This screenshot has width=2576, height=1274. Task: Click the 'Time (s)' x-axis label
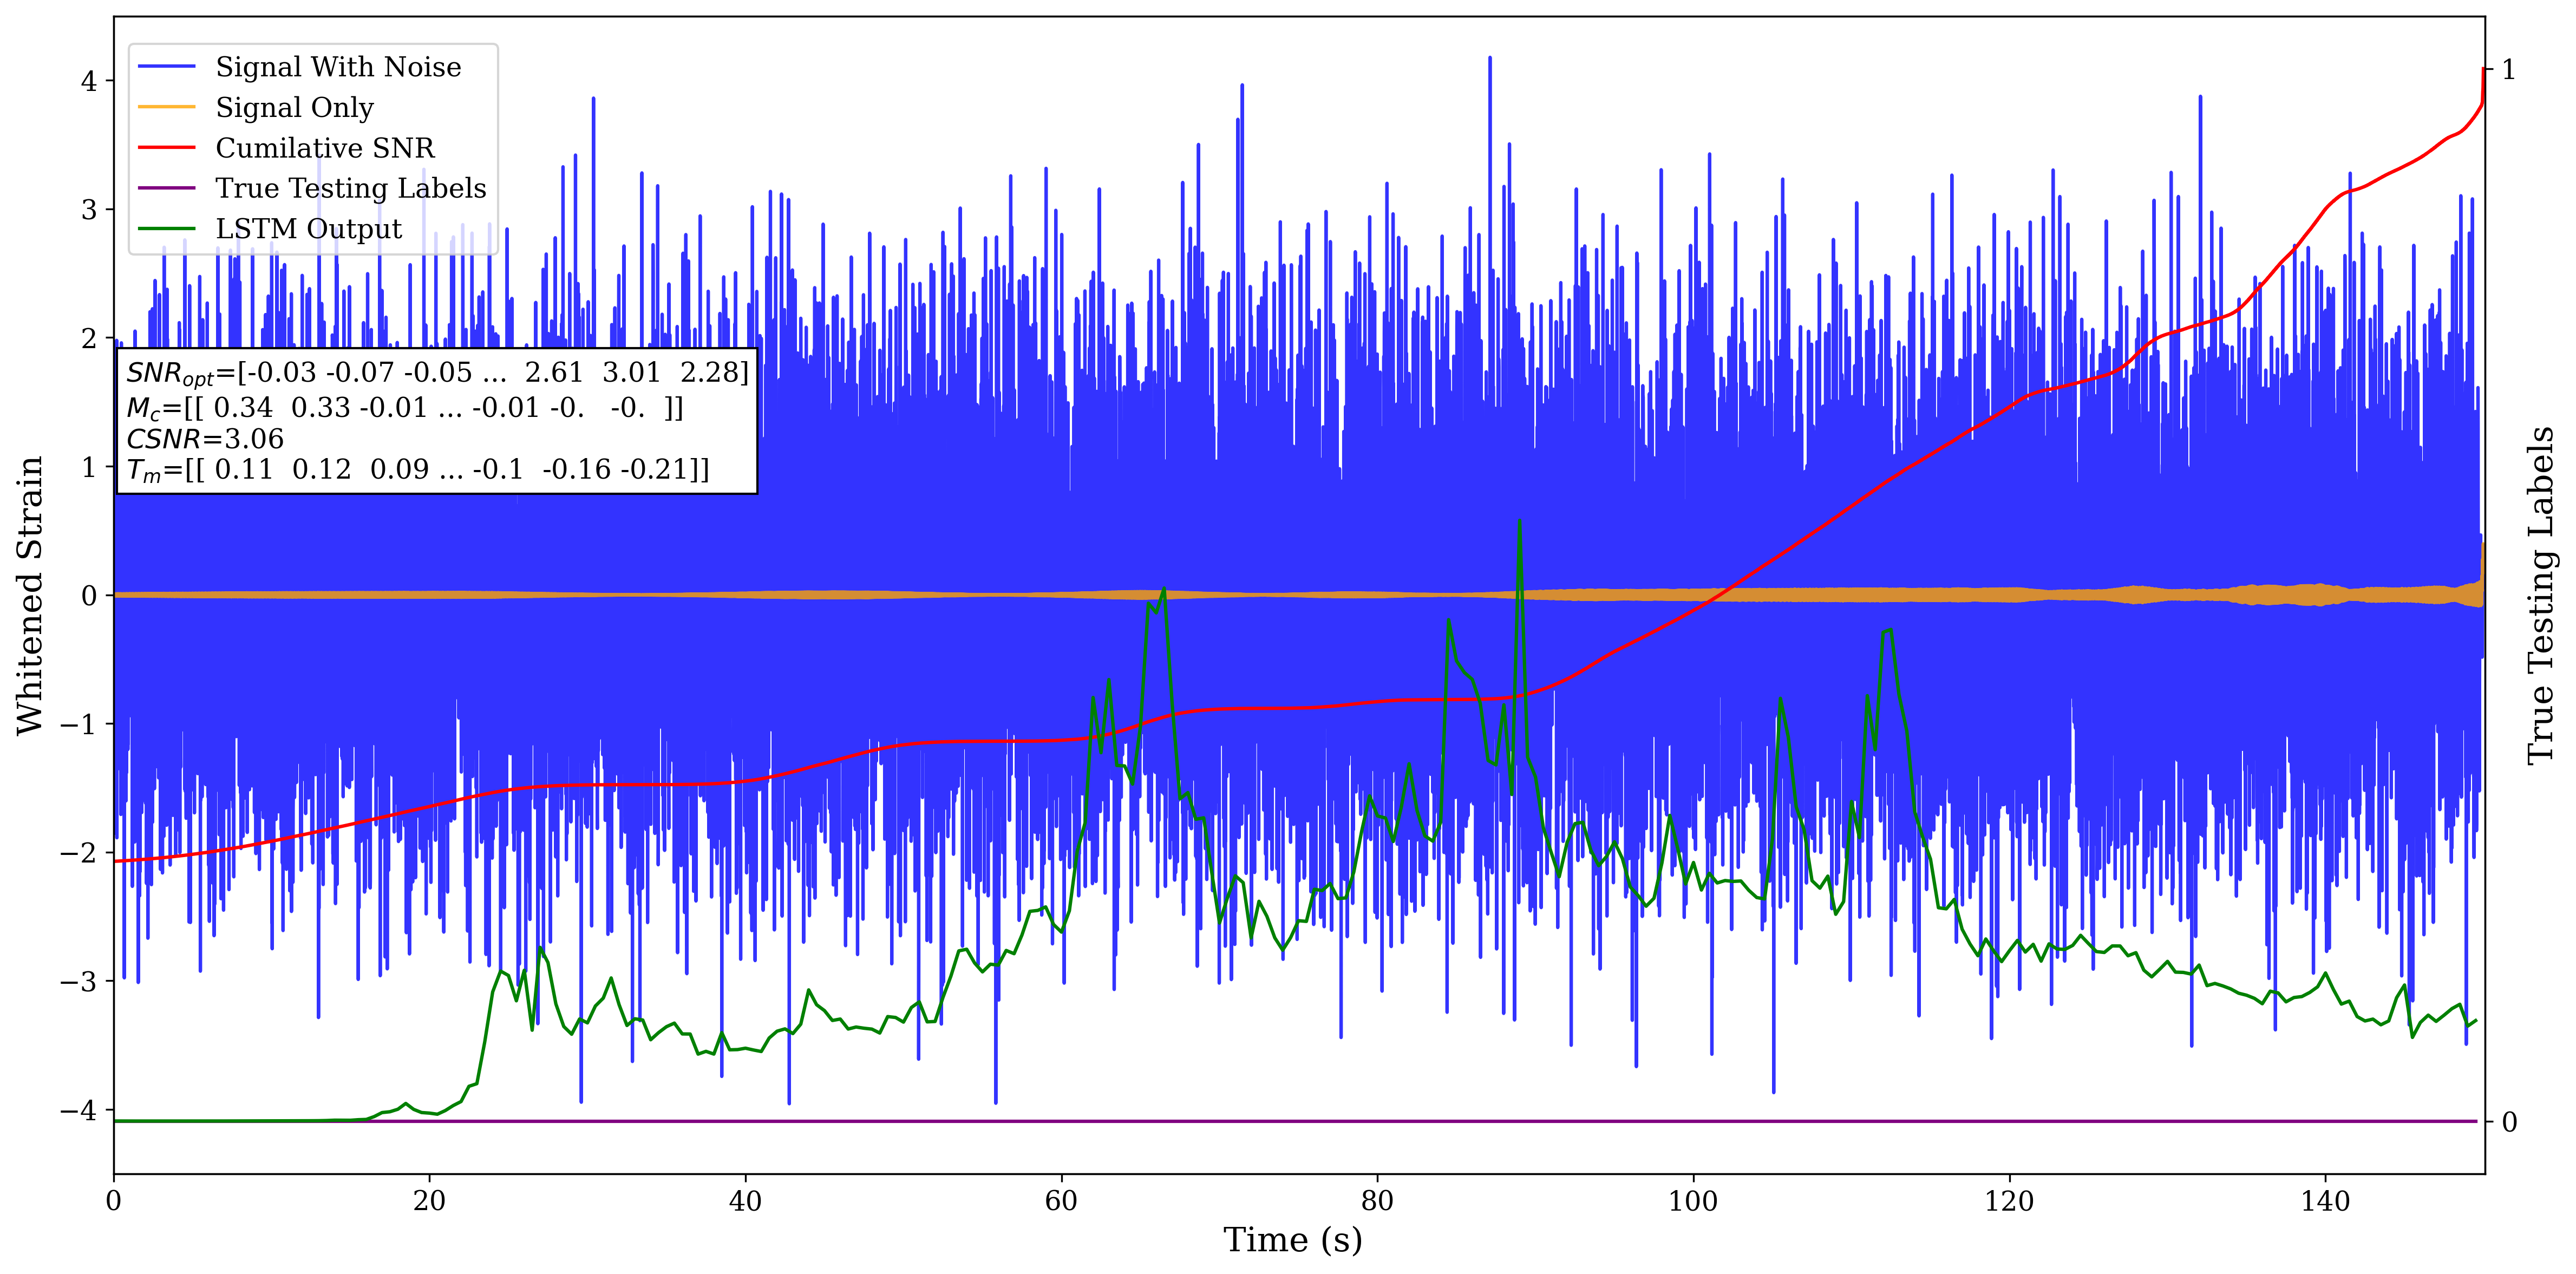pos(1292,1240)
